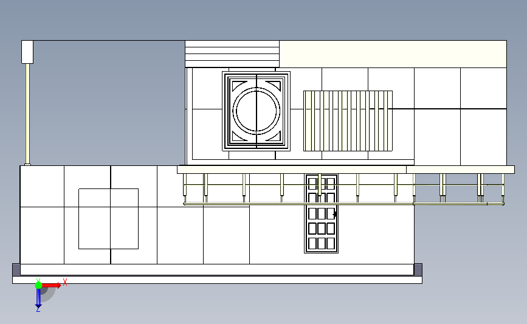The height and width of the screenshot is (324, 527).
Task: Select the long base slab beneath the building
Action: [x=217, y=280]
